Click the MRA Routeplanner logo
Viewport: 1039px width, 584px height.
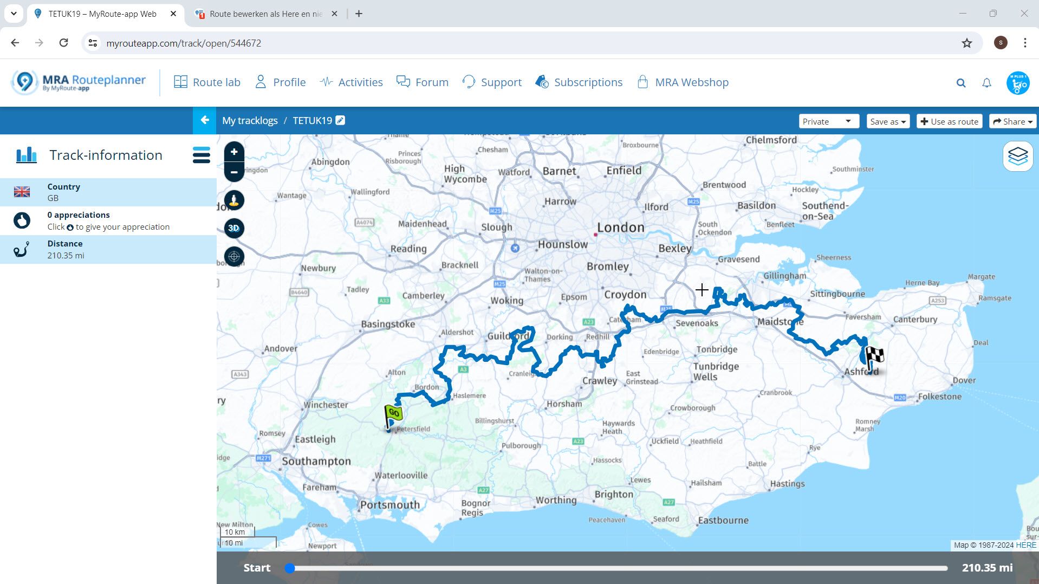point(79,82)
